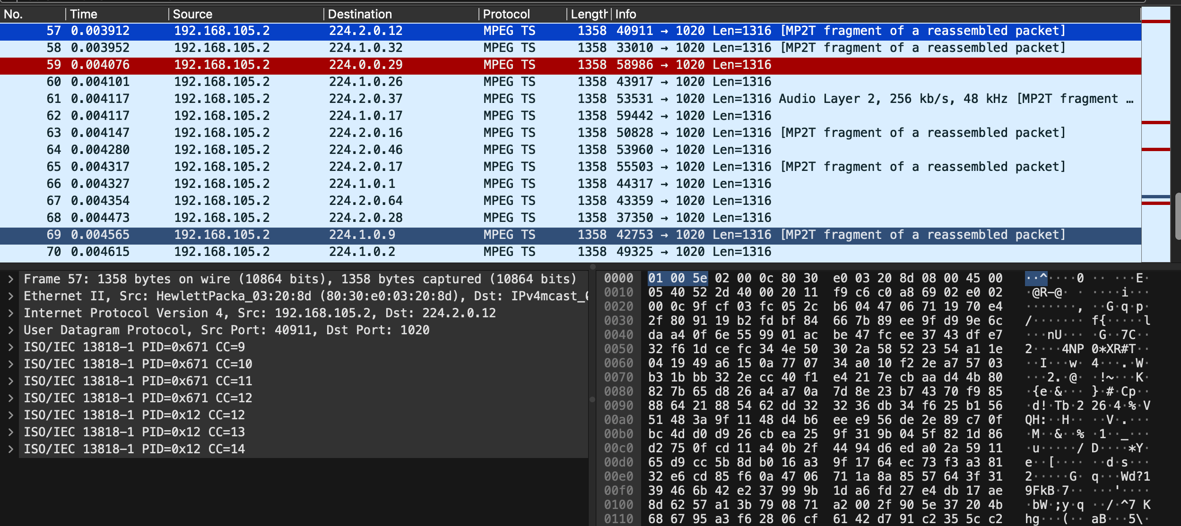Expand ISO/IEC 13818-1 PID=0x12 CC=14 node
This screenshot has width=1181, height=526.
(x=11, y=449)
